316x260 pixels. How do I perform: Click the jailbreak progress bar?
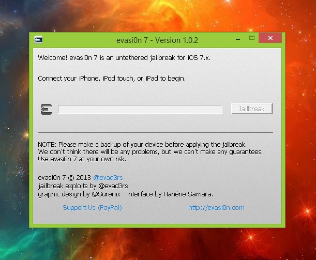140,109
